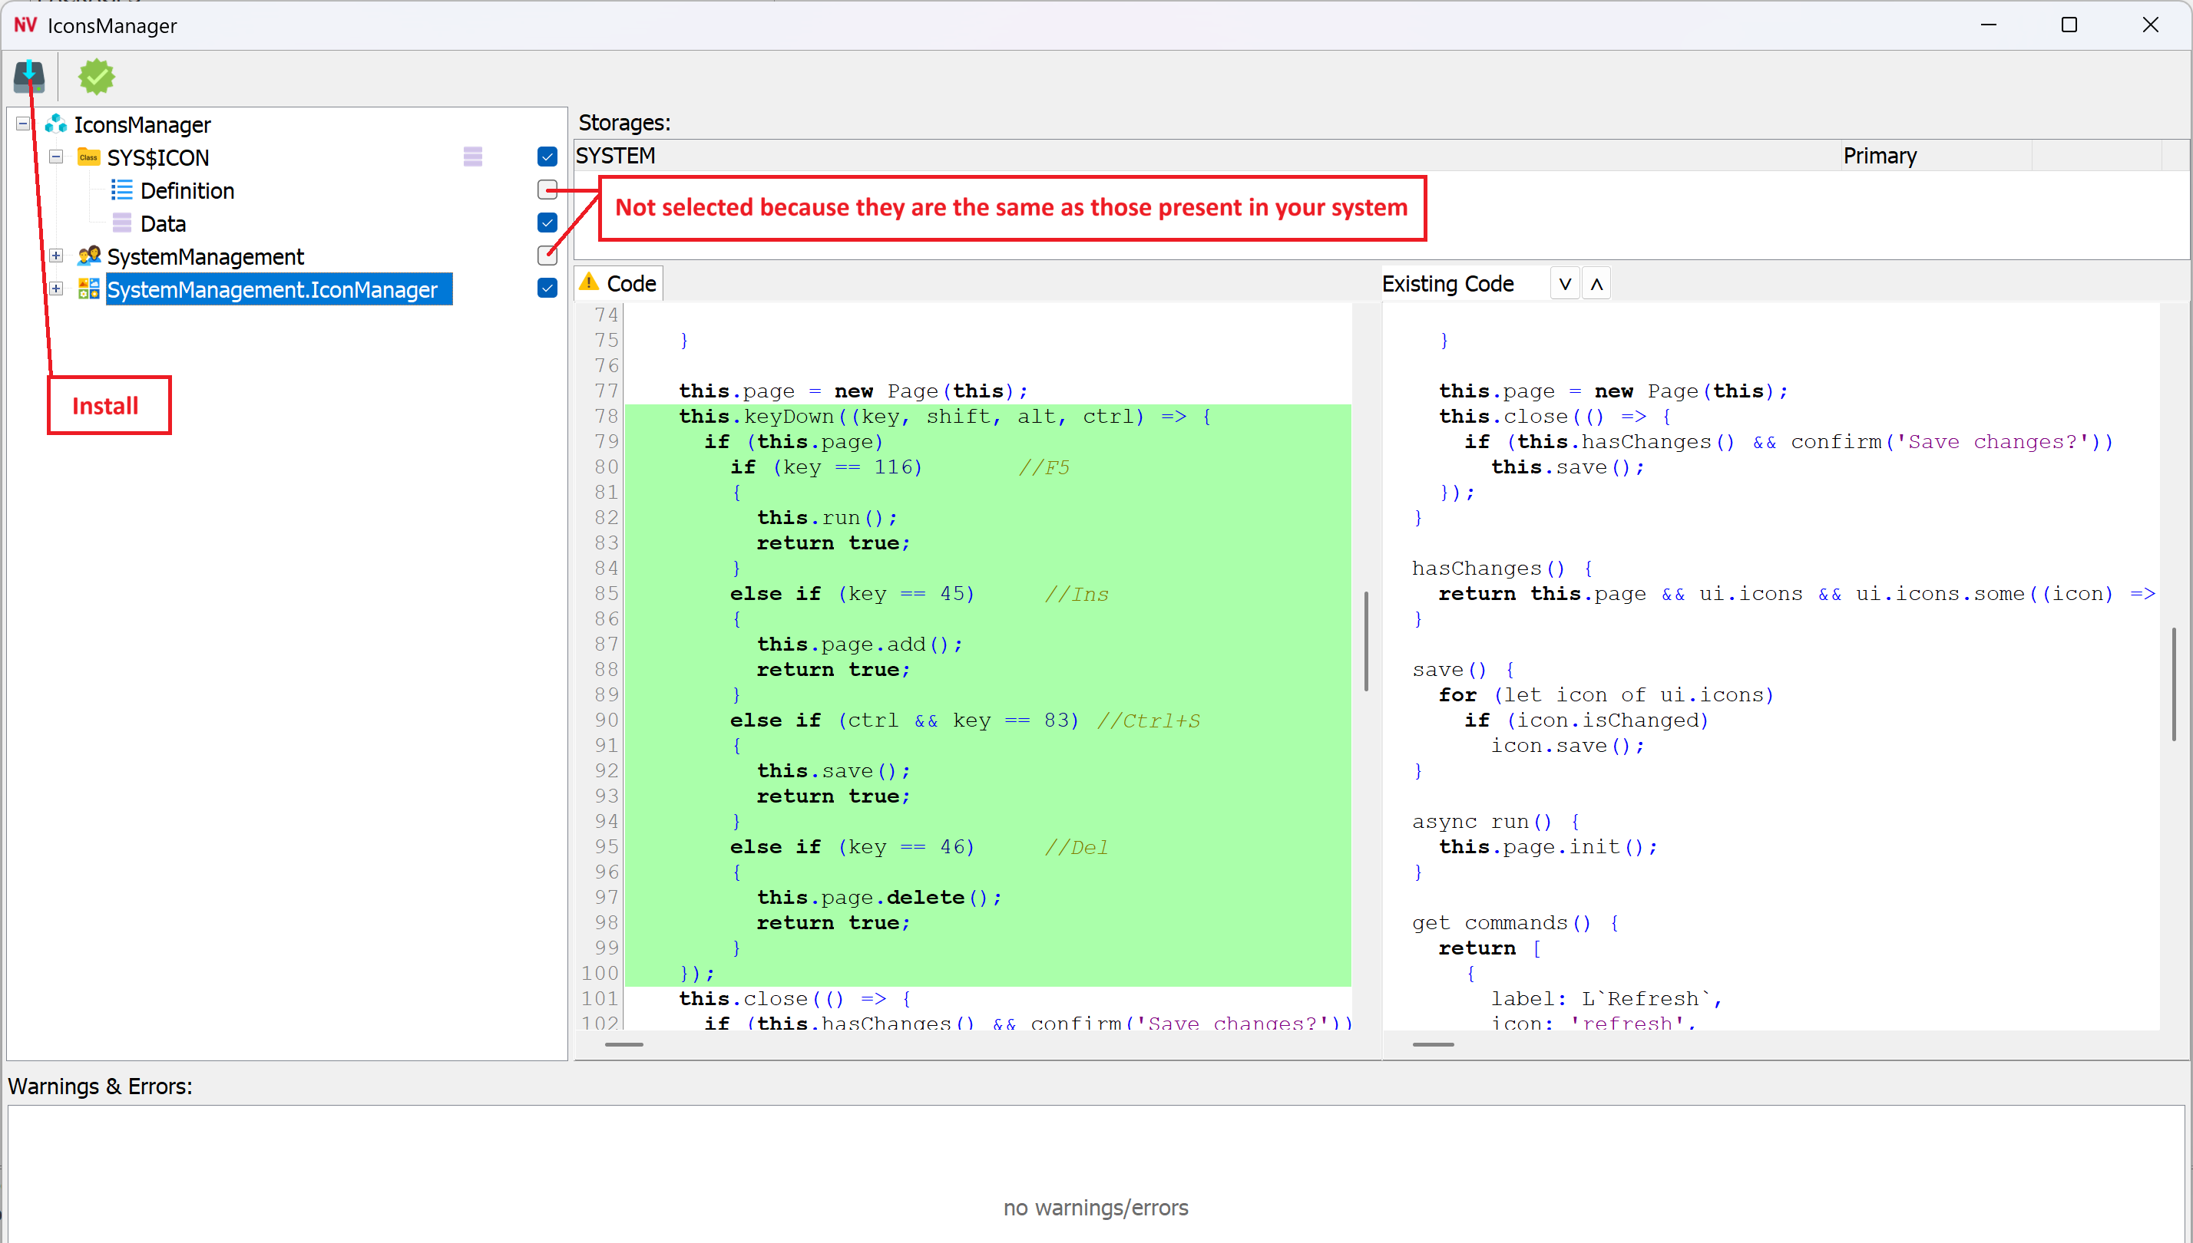This screenshot has height=1243, width=2193.
Task: Click the IconsManager project cubes icon
Action: tap(55, 124)
